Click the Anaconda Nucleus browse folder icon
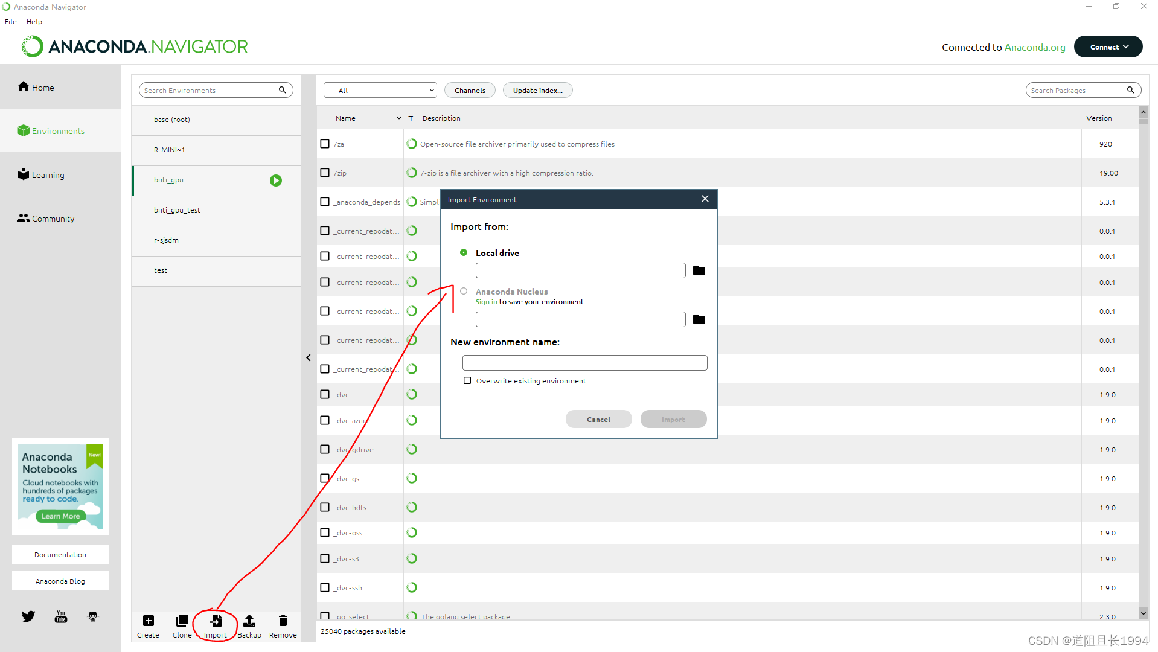 (x=699, y=319)
